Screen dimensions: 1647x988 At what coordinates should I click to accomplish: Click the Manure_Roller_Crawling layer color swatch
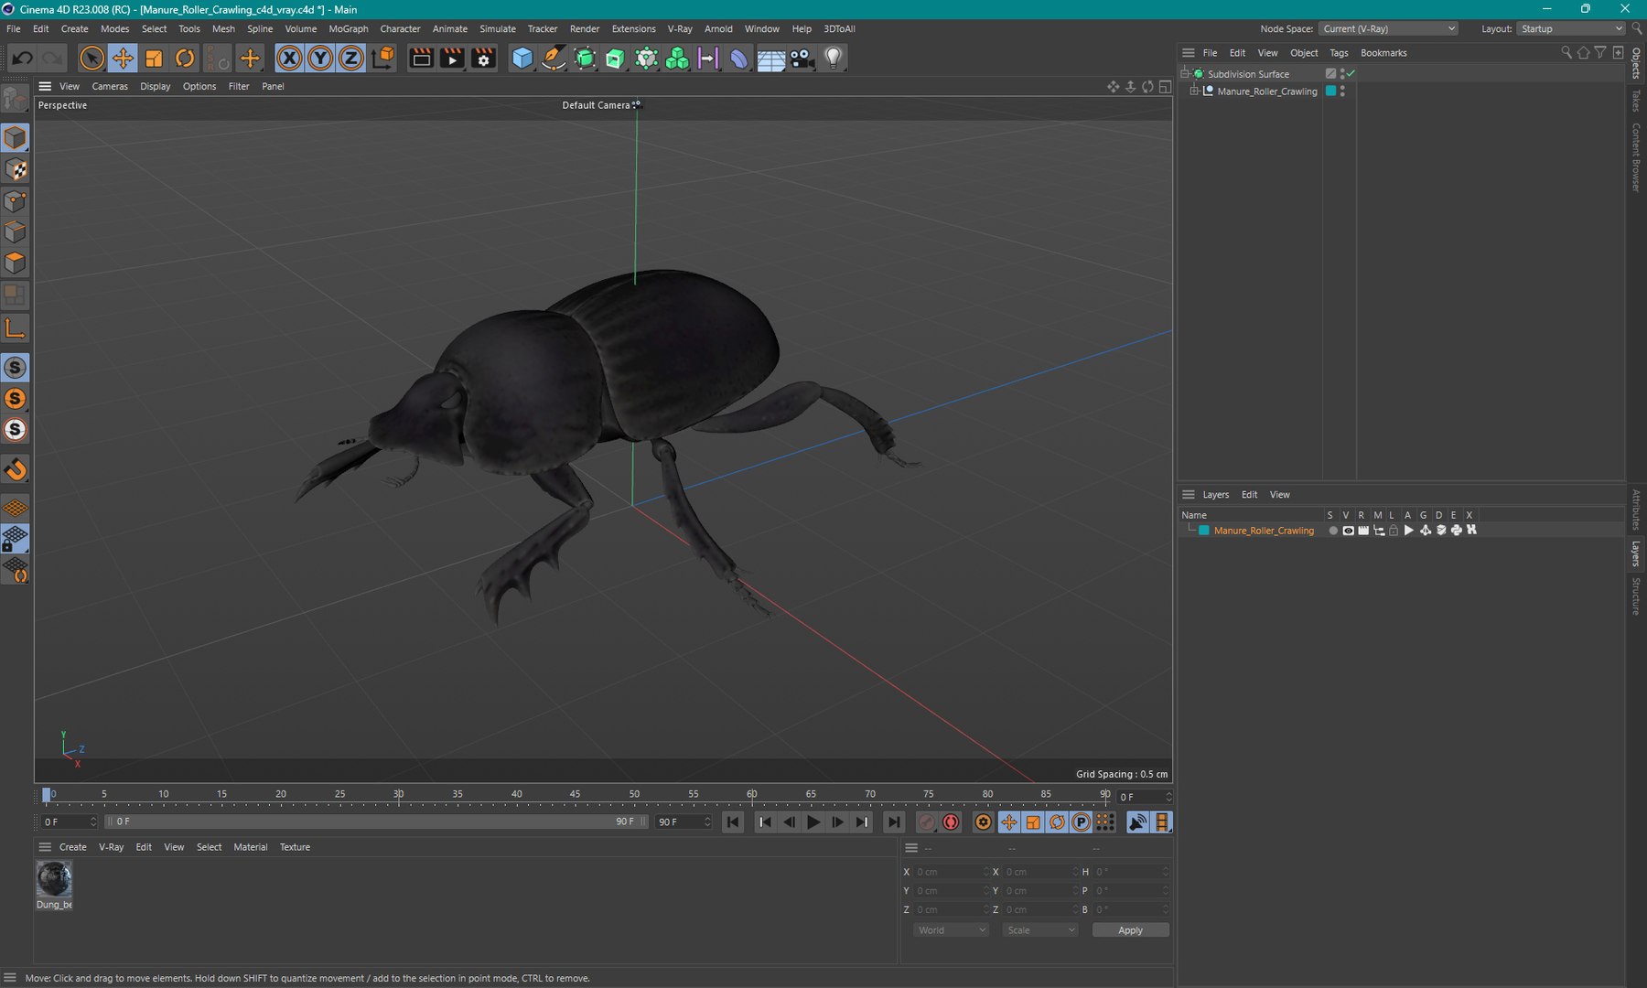click(x=1204, y=531)
